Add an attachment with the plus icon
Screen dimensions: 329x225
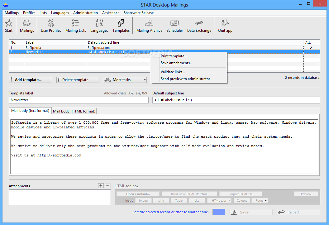101,186
